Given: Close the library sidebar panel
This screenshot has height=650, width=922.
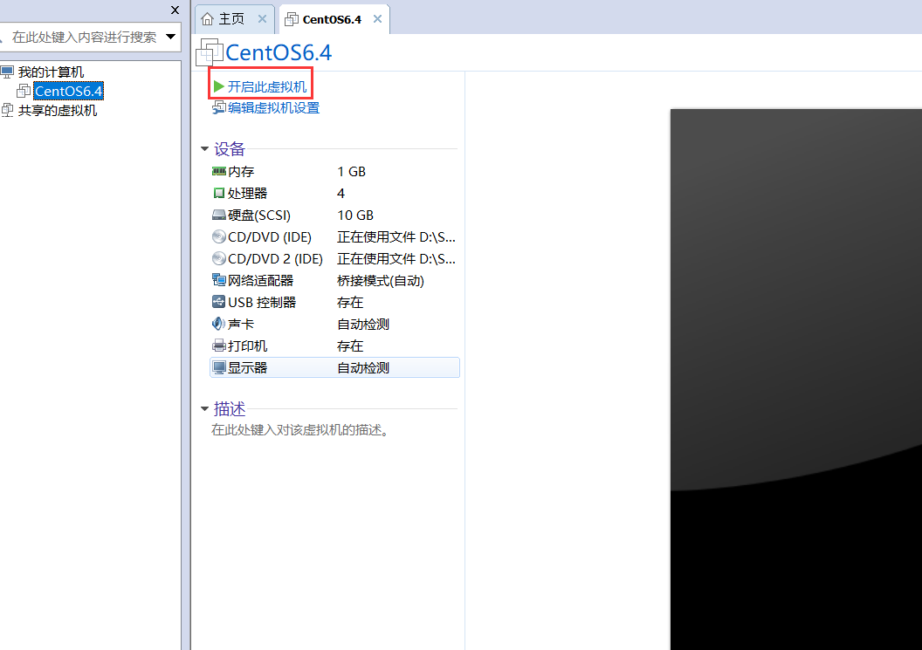Looking at the screenshot, I should [175, 10].
